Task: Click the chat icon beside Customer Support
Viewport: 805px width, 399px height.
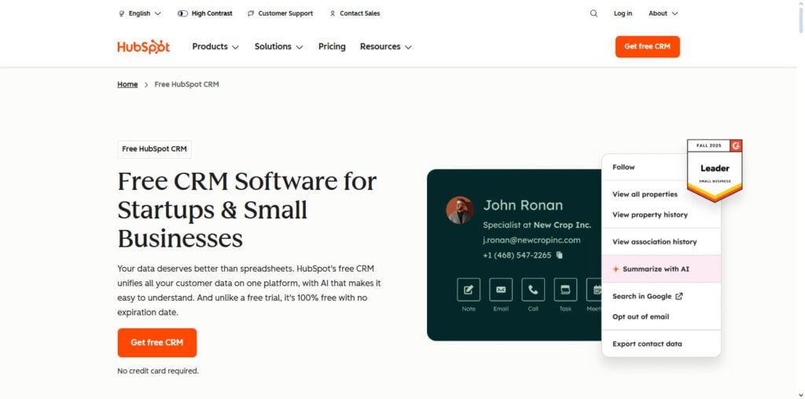Action: click(x=251, y=14)
